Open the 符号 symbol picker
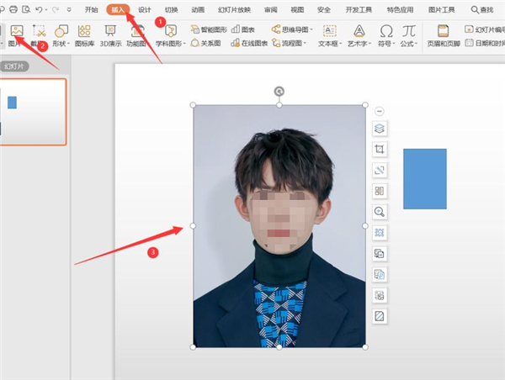 click(x=385, y=34)
